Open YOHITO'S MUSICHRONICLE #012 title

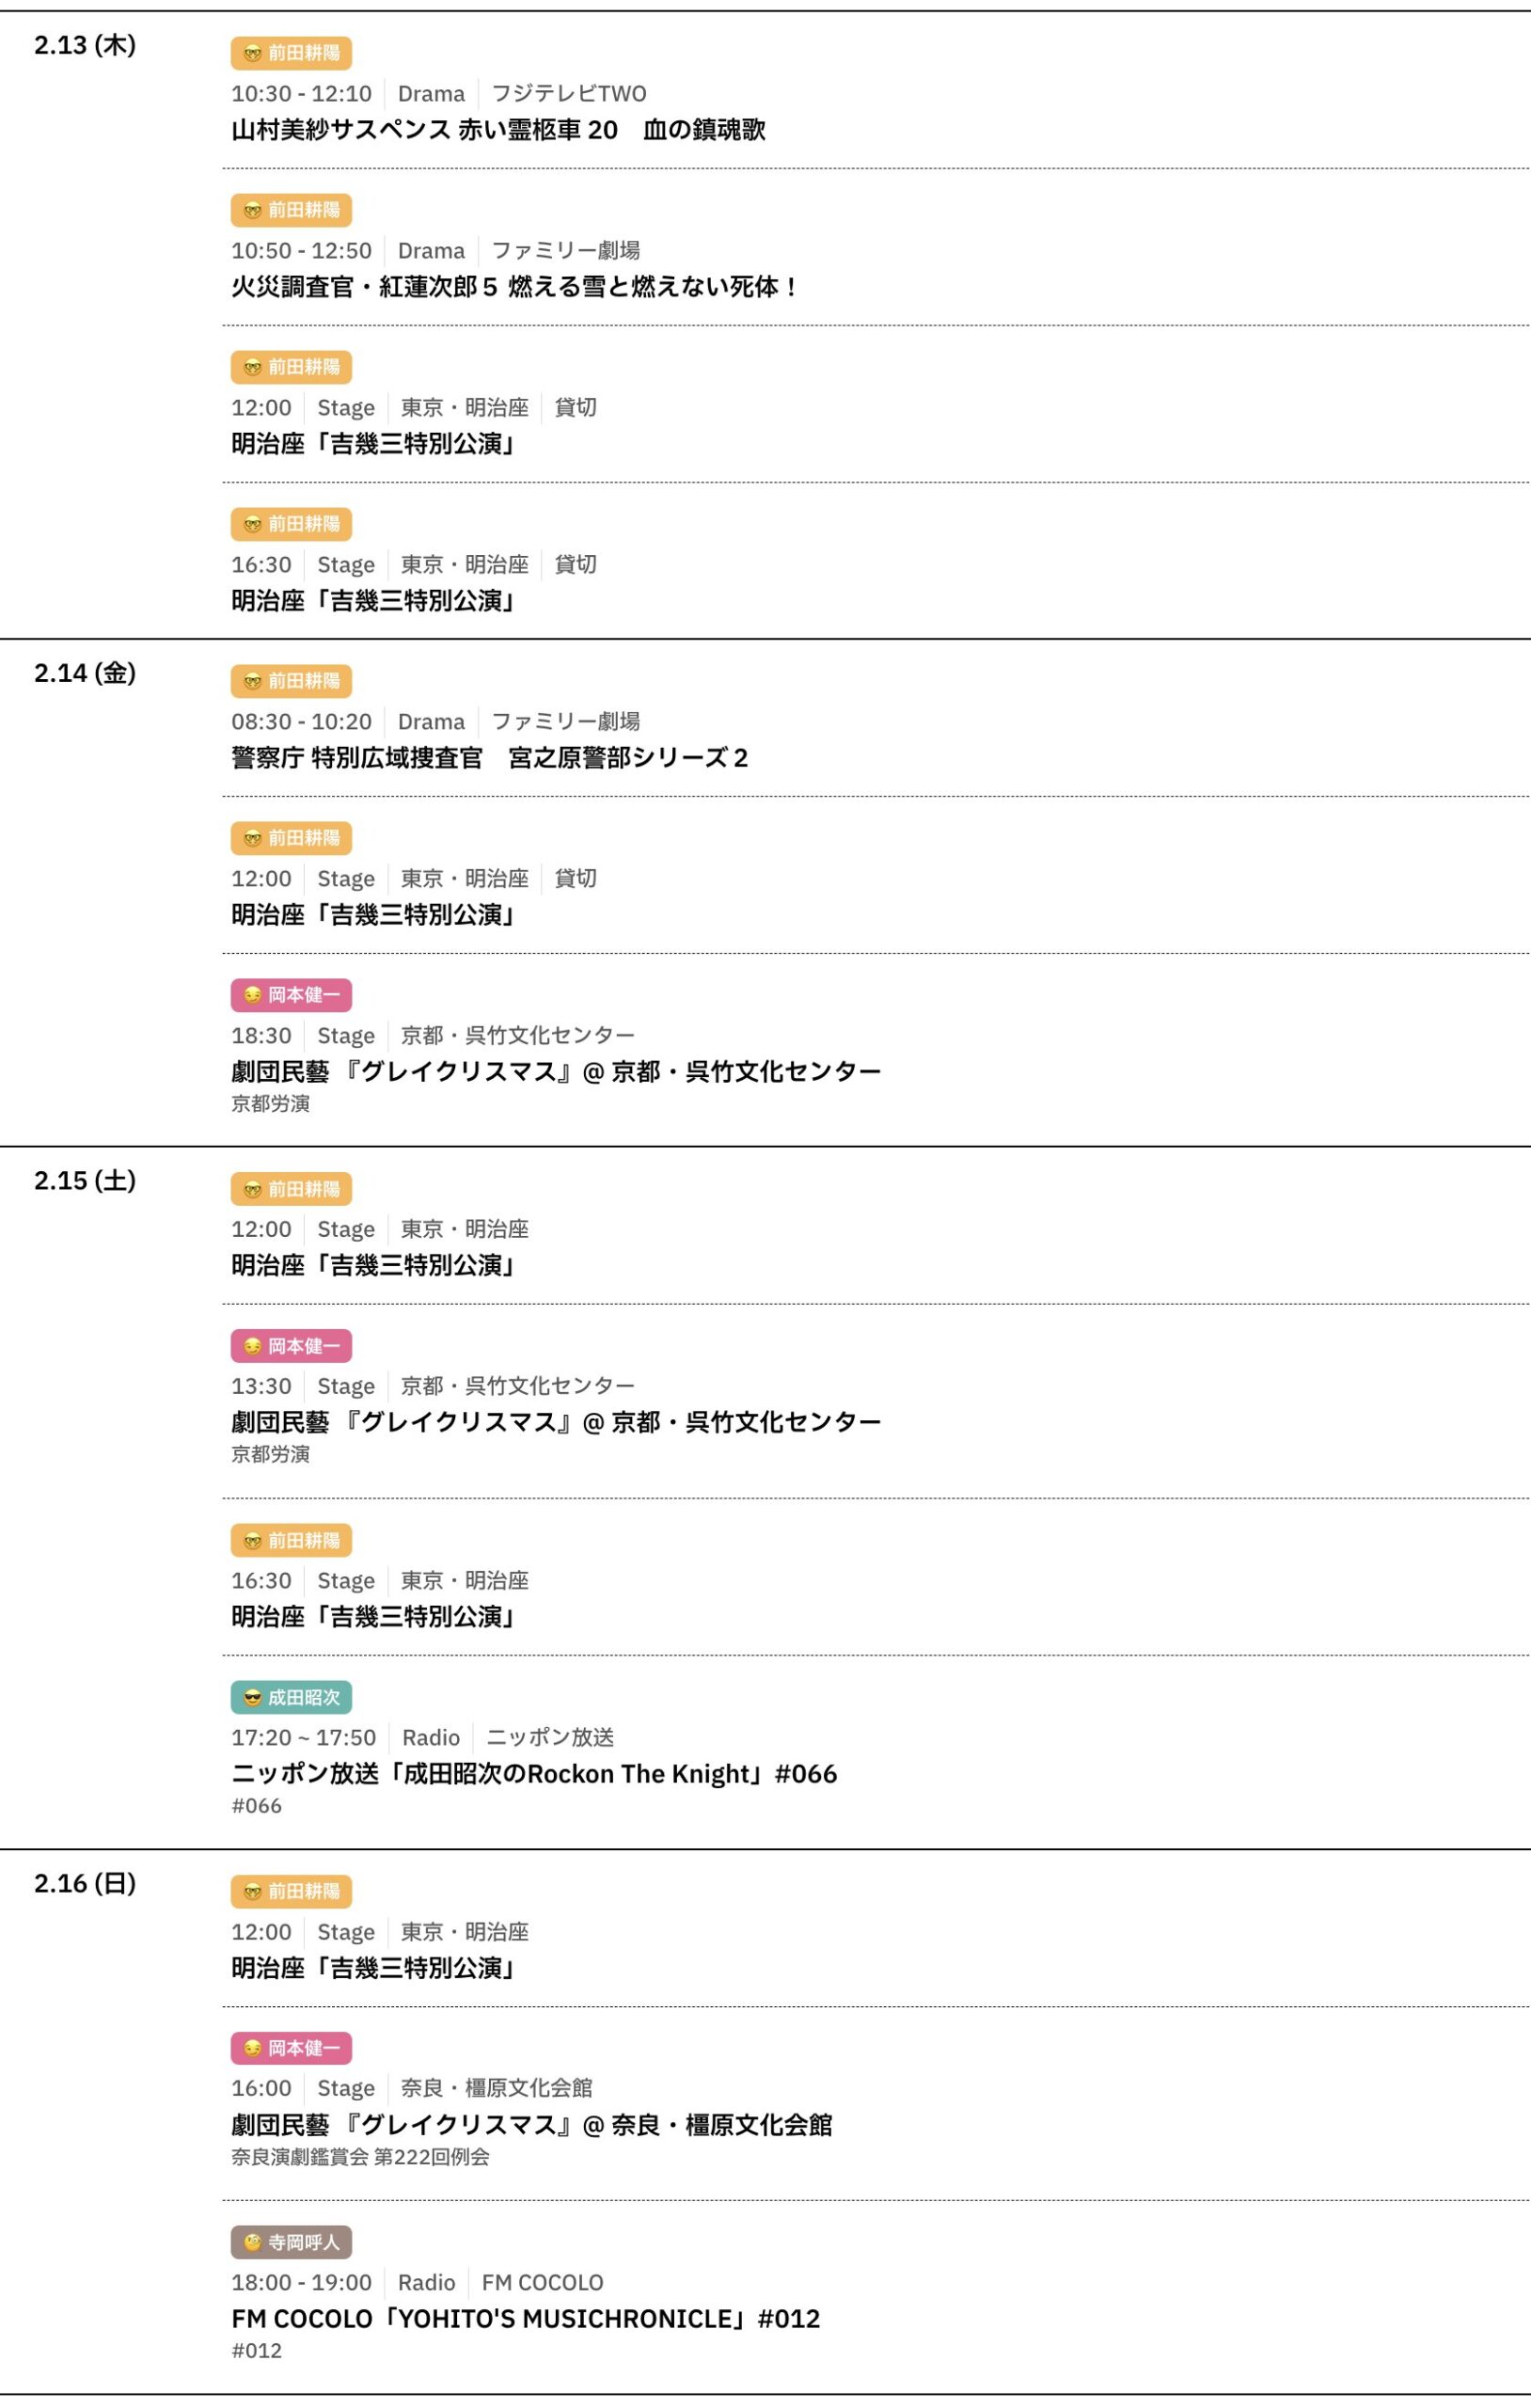525,2319
